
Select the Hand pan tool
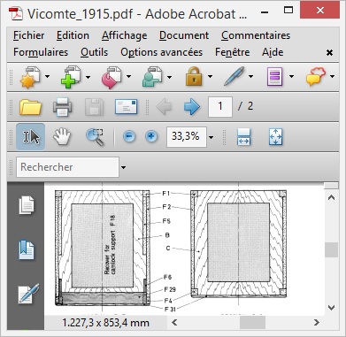tap(62, 136)
